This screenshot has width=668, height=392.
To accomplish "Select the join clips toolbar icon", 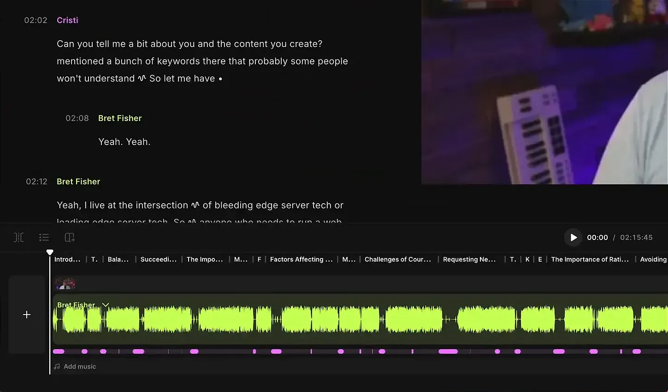I will click(x=18, y=237).
